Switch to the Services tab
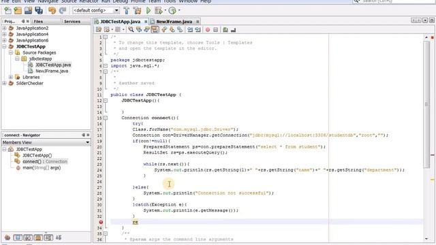The image size is (436, 245). click(x=72, y=21)
